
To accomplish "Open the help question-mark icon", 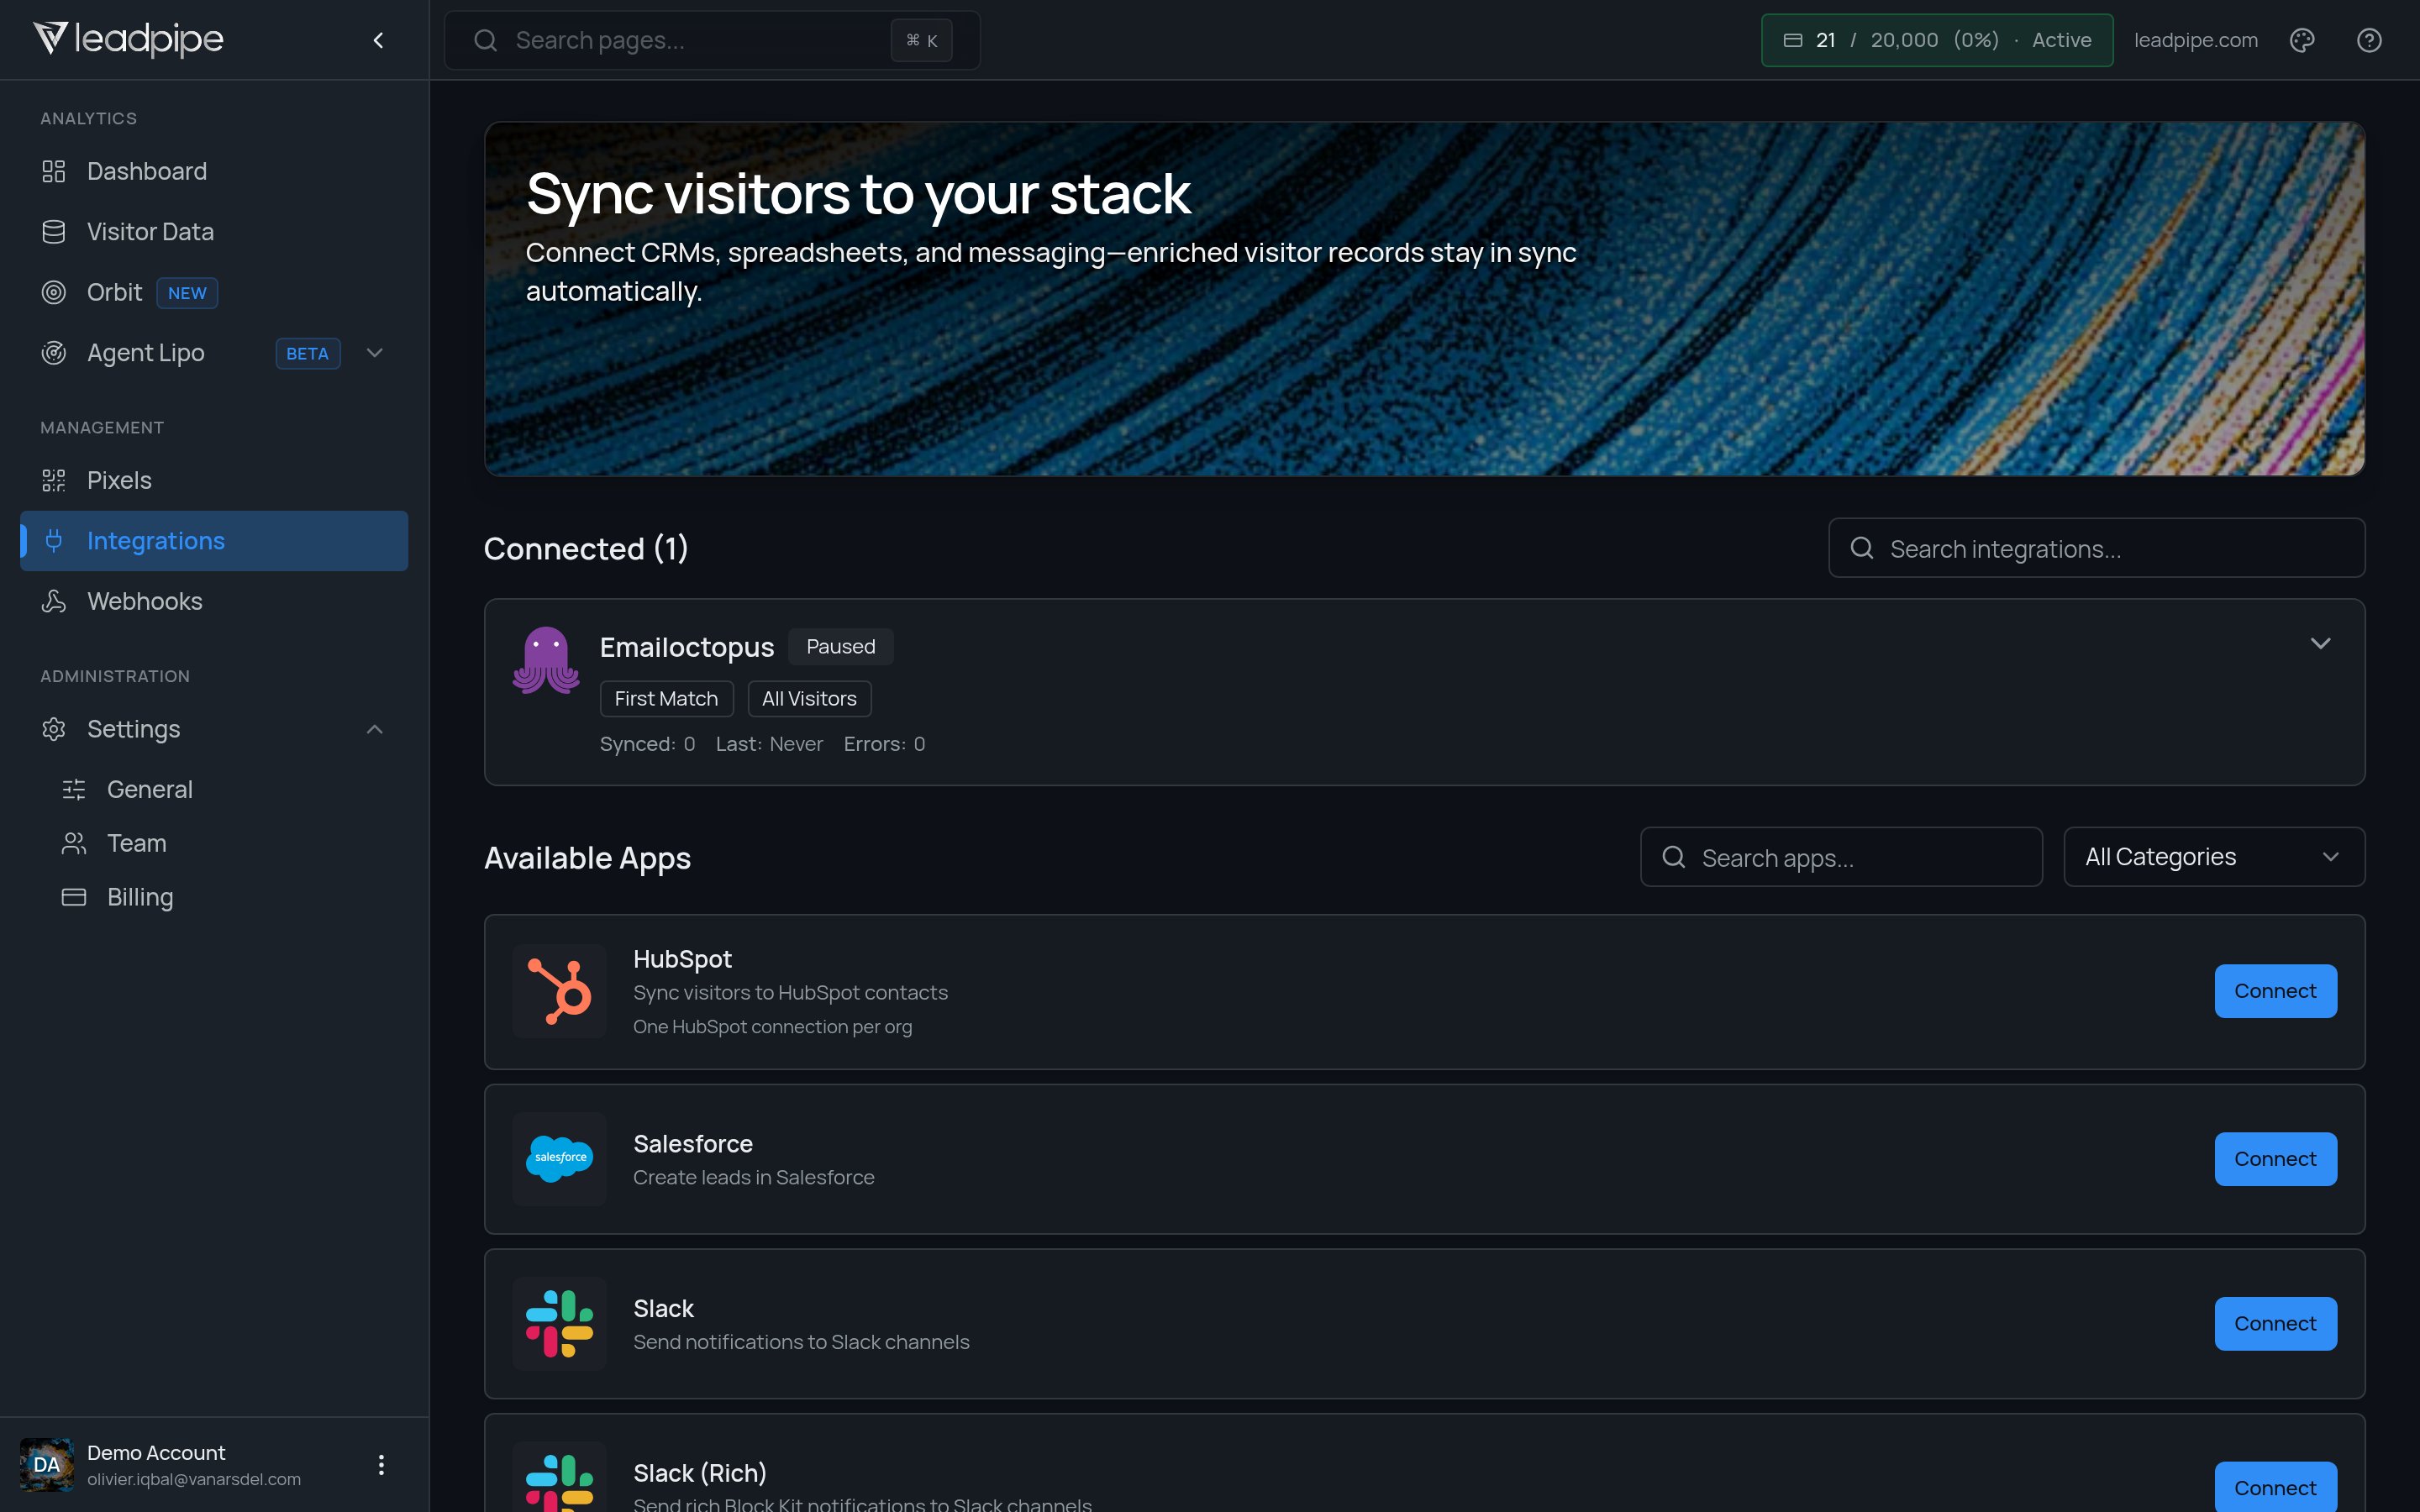I will (x=2369, y=40).
